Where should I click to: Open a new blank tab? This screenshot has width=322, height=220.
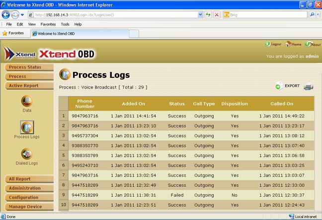134,34
